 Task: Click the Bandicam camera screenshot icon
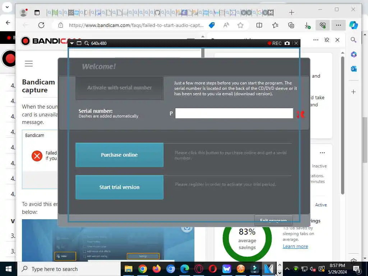coord(287,43)
